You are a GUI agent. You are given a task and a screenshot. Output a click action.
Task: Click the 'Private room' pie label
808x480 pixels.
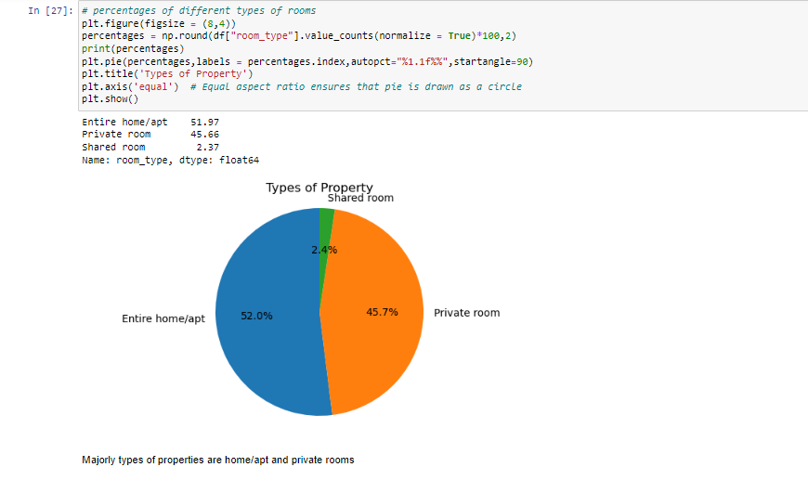466,313
